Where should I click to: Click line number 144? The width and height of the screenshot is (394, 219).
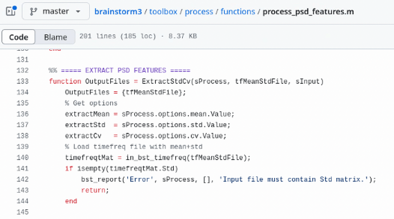click(23, 201)
